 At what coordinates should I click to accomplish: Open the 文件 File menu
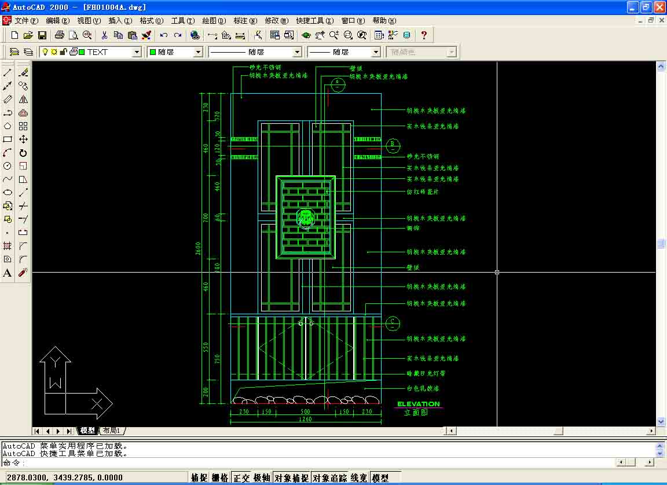tap(27, 20)
